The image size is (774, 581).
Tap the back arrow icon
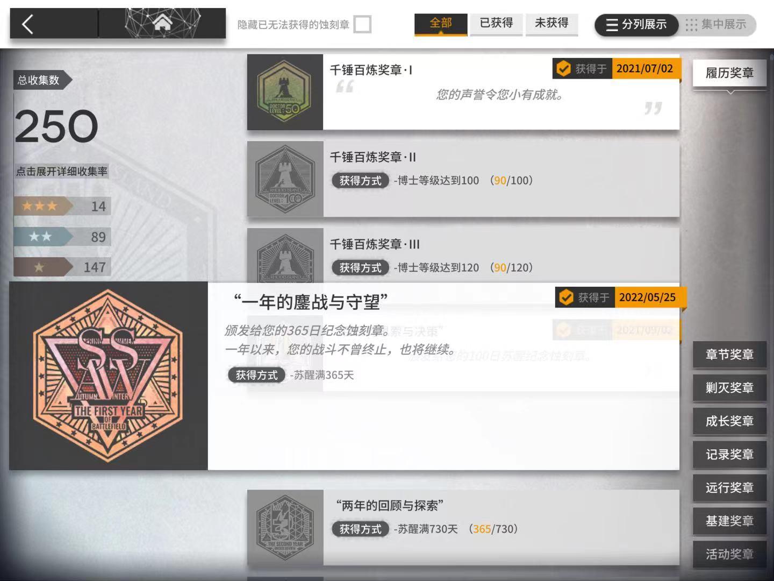click(x=28, y=24)
